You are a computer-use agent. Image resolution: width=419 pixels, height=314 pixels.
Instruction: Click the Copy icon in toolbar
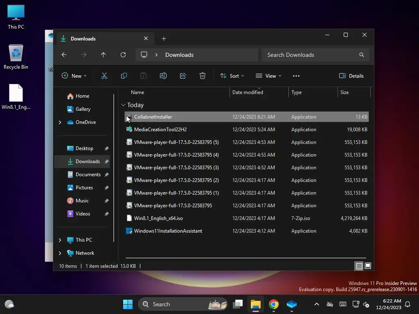pyautogui.click(x=124, y=76)
